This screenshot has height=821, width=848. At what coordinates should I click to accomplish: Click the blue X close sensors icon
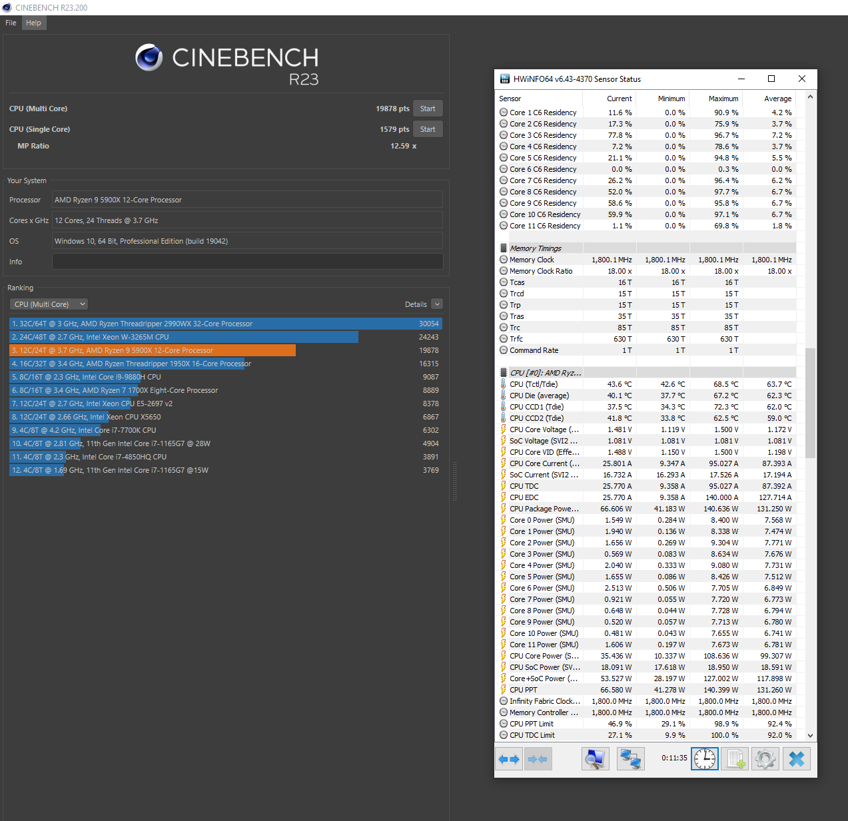(x=797, y=758)
